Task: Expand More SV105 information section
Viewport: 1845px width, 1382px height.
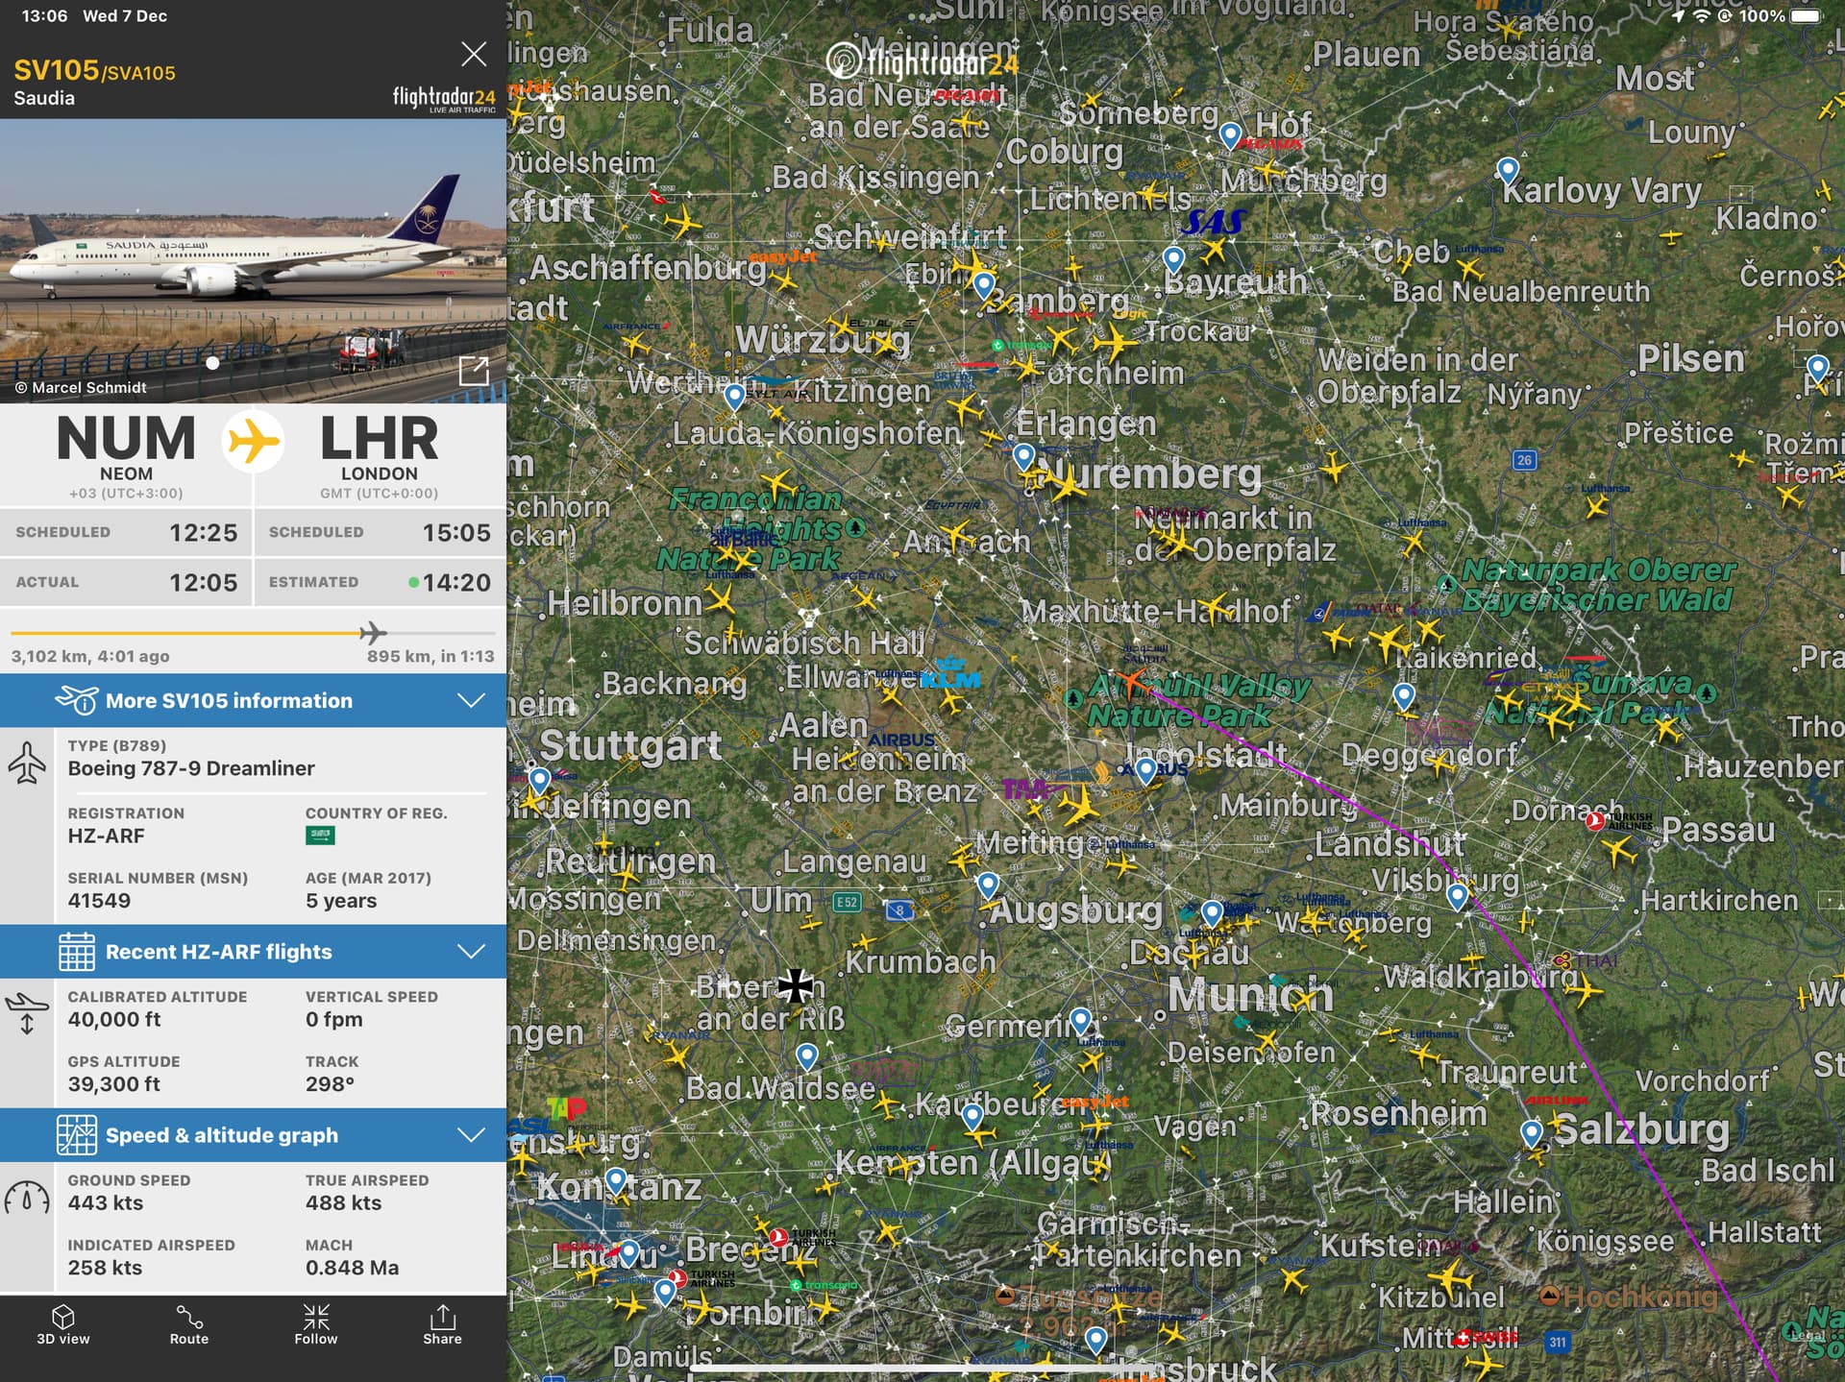Action: pos(253,700)
